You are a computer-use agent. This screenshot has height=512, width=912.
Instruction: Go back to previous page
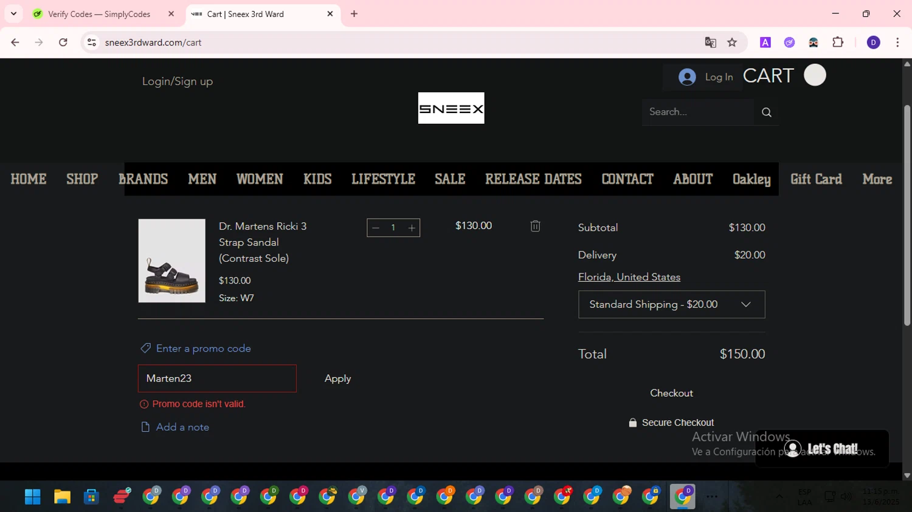(x=15, y=43)
